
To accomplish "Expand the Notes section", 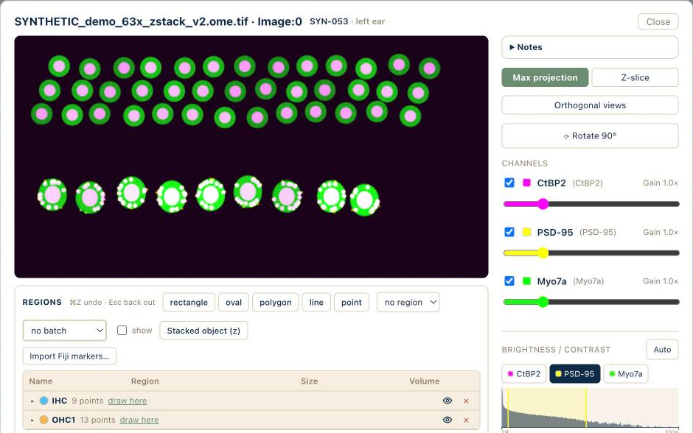I will (590, 47).
